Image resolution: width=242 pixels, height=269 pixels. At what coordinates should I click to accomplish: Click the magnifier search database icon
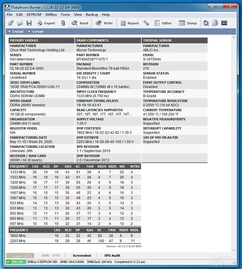[206, 23]
